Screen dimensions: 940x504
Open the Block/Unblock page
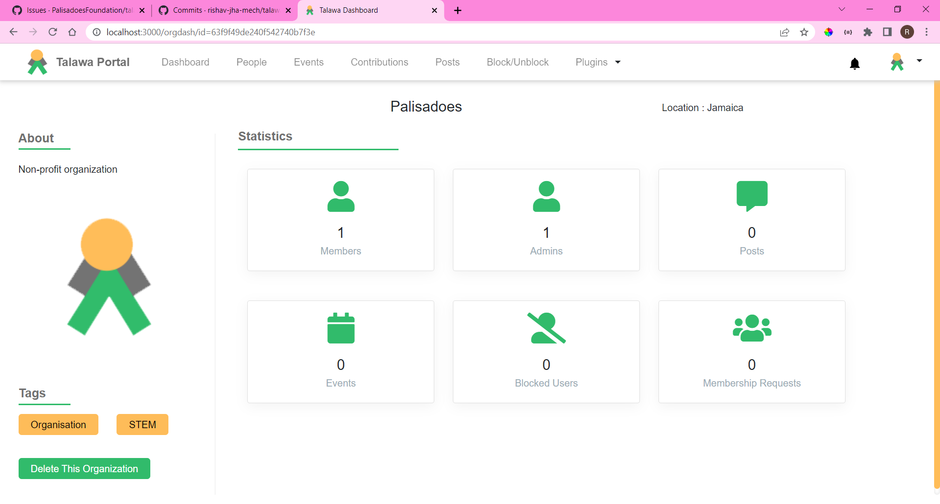tap(517, 62)
